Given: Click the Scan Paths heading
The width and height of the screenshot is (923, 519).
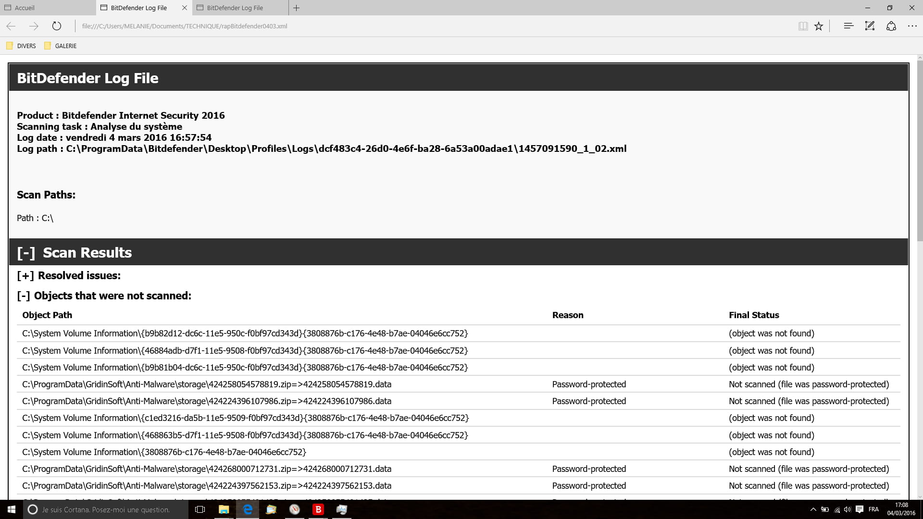Looking at the screenshot, I should [x=46, y=195].
